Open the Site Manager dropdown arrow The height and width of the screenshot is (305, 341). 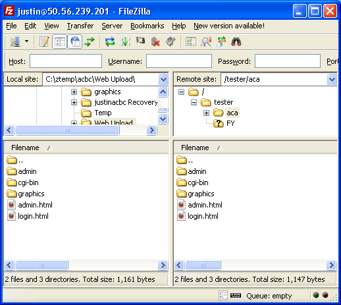click(26, 41)
